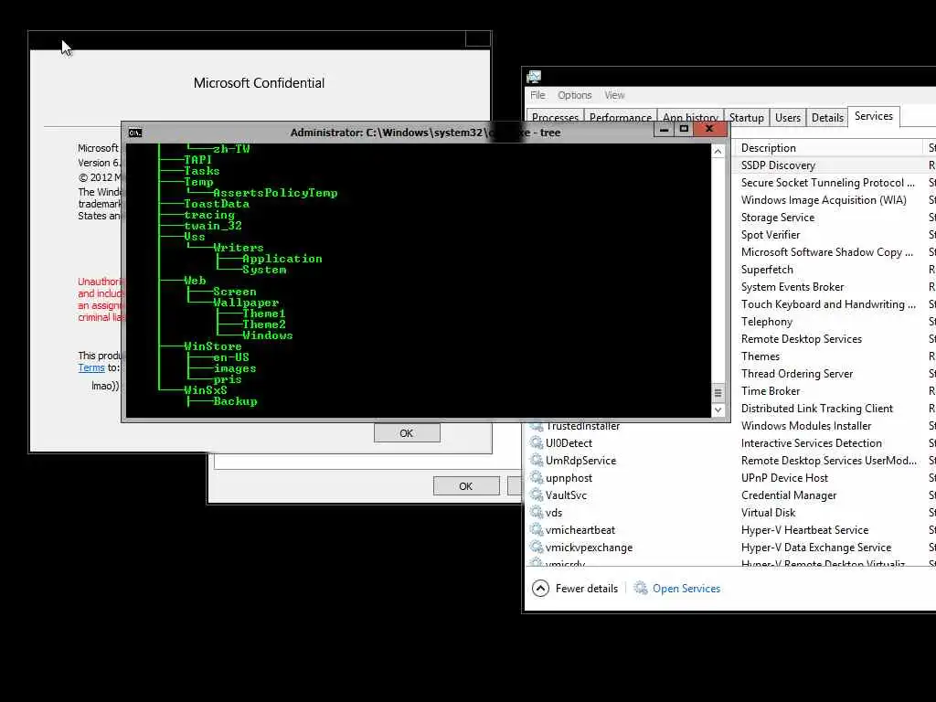Collapse Task Manager with Fewer details arrow

pyautogui.click(x=540, y=589)
